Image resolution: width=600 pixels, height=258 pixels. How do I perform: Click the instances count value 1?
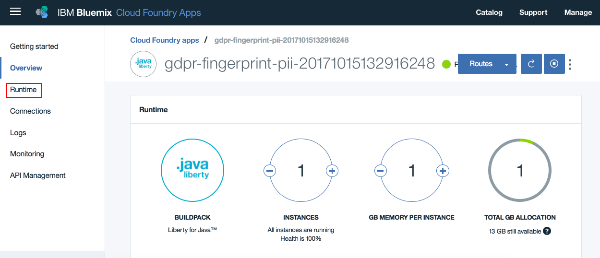pos(301,171)
